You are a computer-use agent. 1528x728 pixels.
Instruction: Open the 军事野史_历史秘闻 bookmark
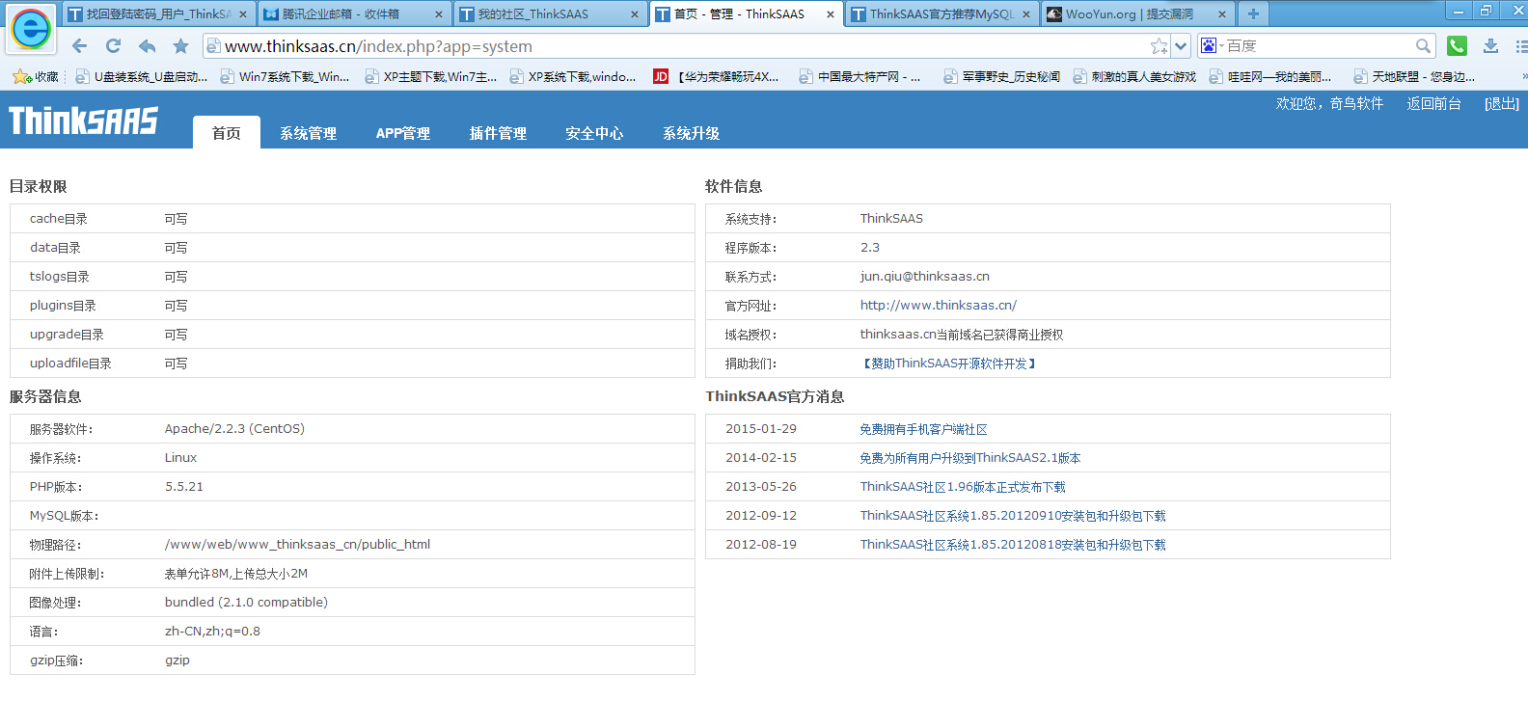click(x=1002, y=76)
